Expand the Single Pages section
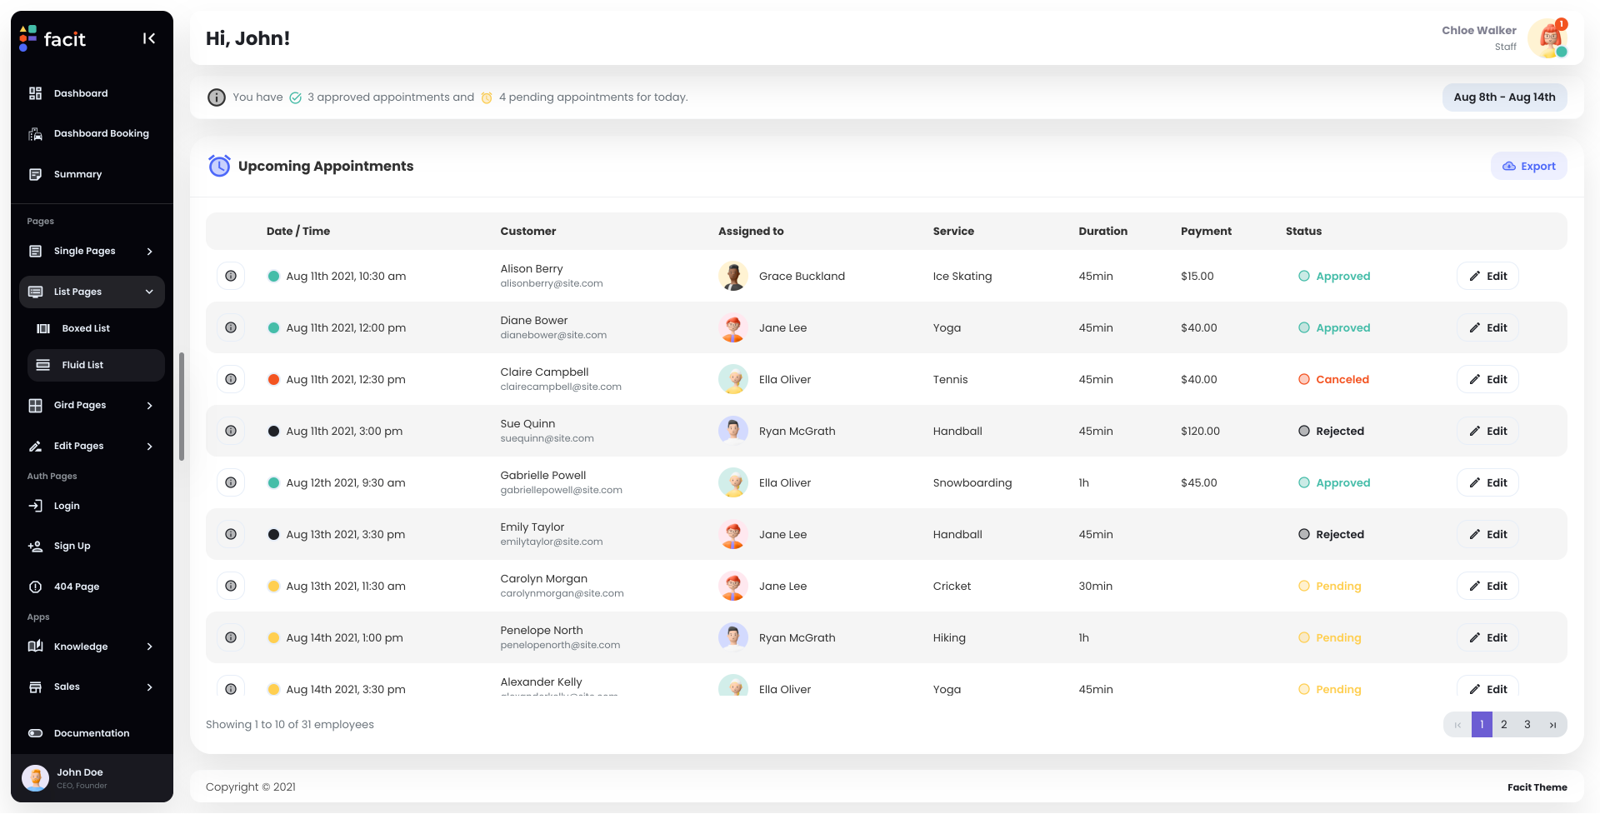This screenshot has height=814, width=1600. 92,251
